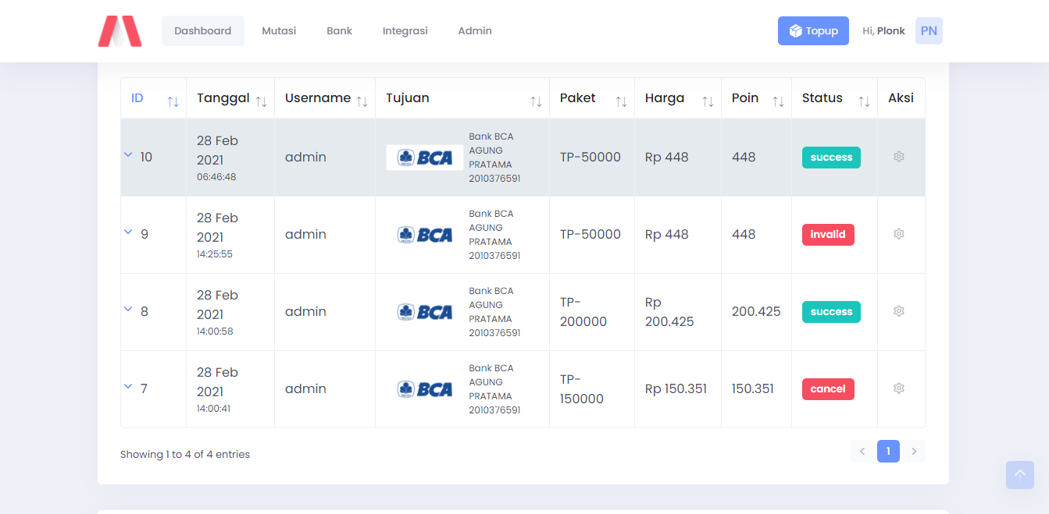Click BCA bank logo in row 10
The width and height of the screenshot is (1049, 514).
click(x=425, y=158)
